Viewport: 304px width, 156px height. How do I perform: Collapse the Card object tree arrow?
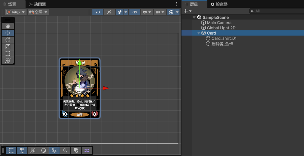point(199,33)
